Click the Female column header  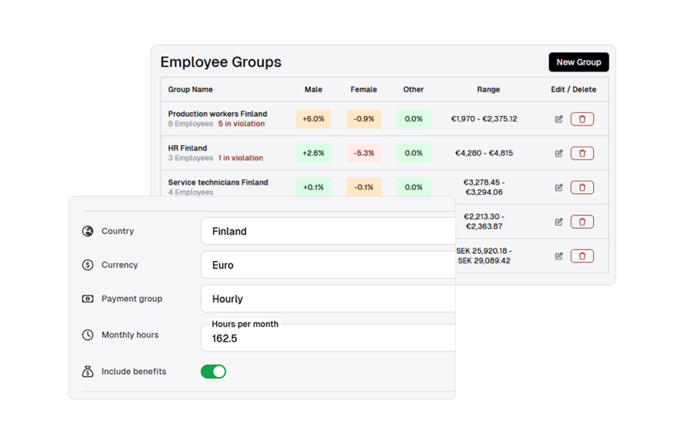(363, 89)
